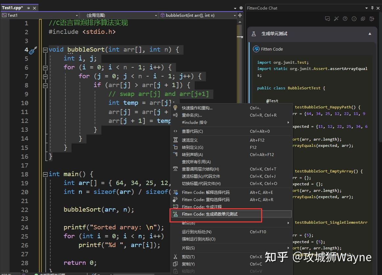This screenshot has height=275, width=382.
Task: Open chat in new window icon
Action: (x=363, y=19)
